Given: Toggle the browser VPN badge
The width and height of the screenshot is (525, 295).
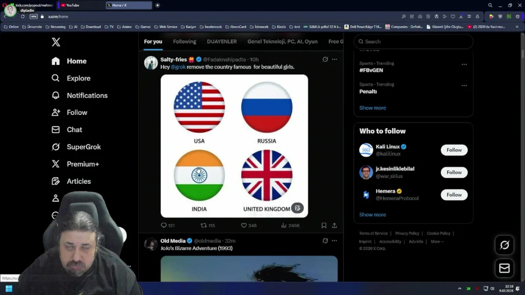Looking at the screenshot, I should tap(34, 16).
